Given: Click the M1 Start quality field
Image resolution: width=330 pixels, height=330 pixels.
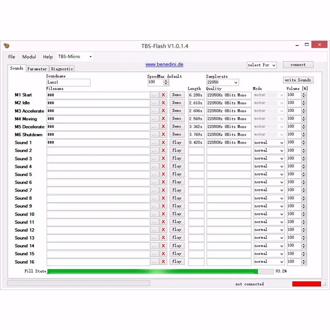Looking at the screenshot, I should [x=229, y=95].
